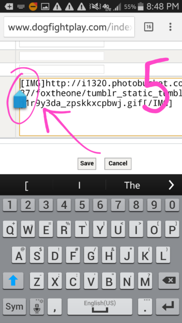Tap the Enter return arrow key
182x323 pixels.
(x=169, y=307)
